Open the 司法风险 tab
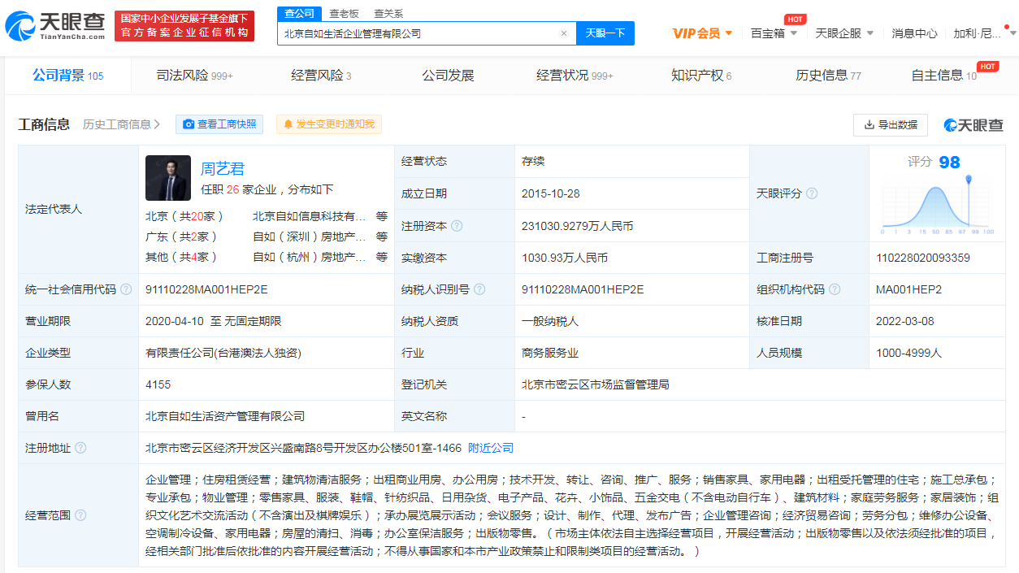The height and width of the screenshot is (573, 1019). (194, 76)
